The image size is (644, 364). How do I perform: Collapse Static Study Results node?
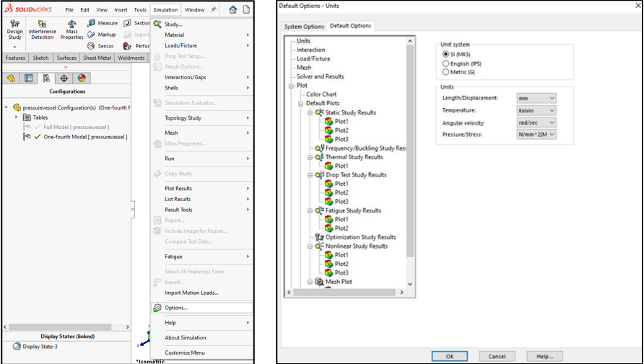click(x=310, y=112)
